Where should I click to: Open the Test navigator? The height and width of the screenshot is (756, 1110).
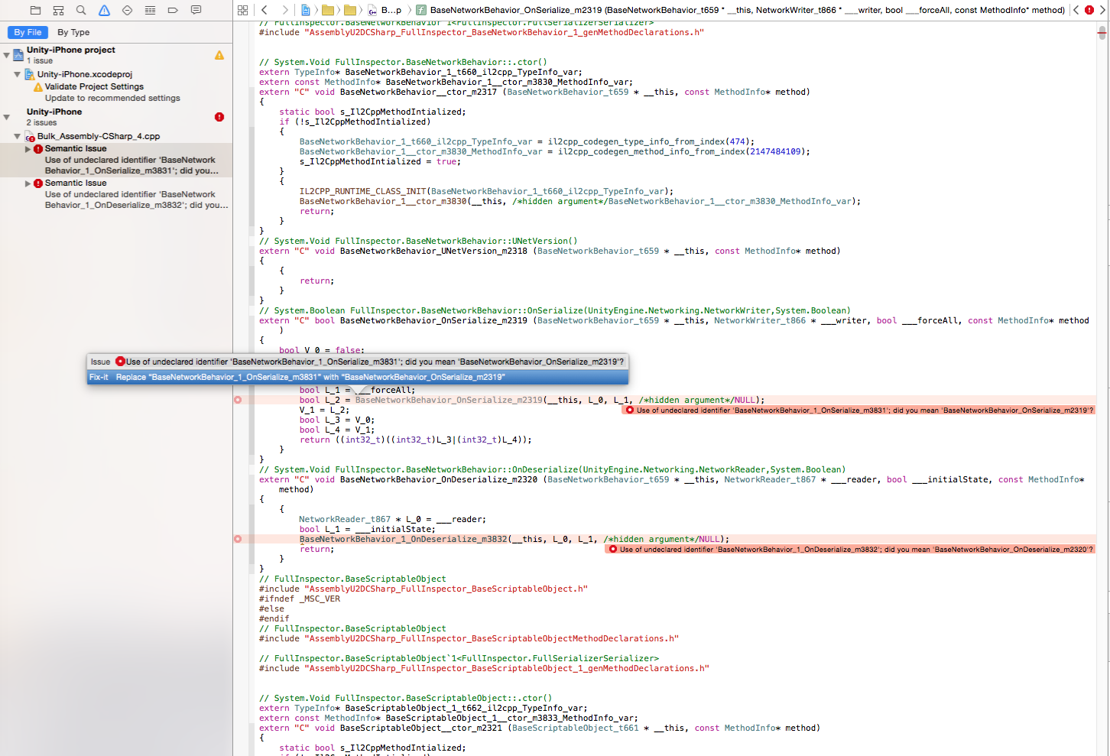click(126, 10)
